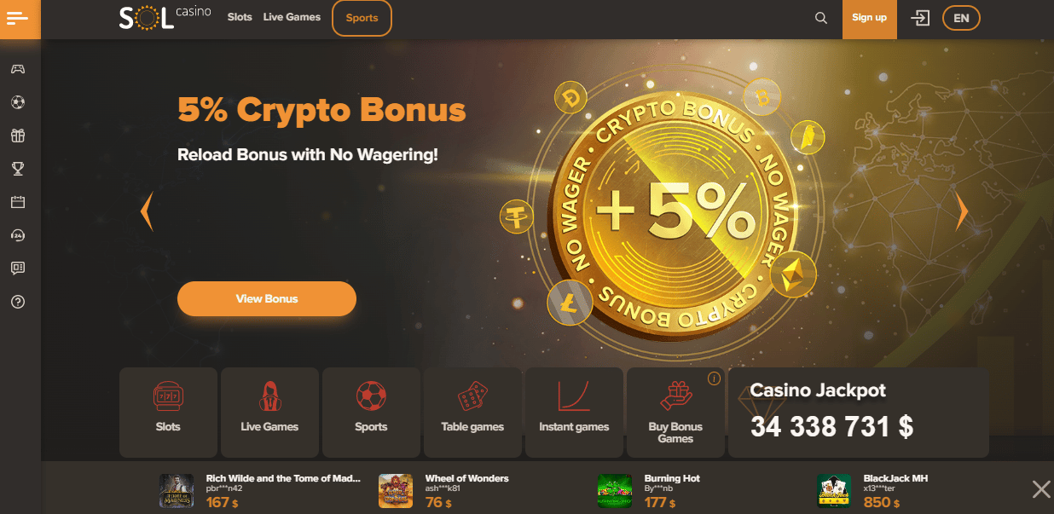
Task: Select the soccer ball sidebar icon
Action: 18,102
